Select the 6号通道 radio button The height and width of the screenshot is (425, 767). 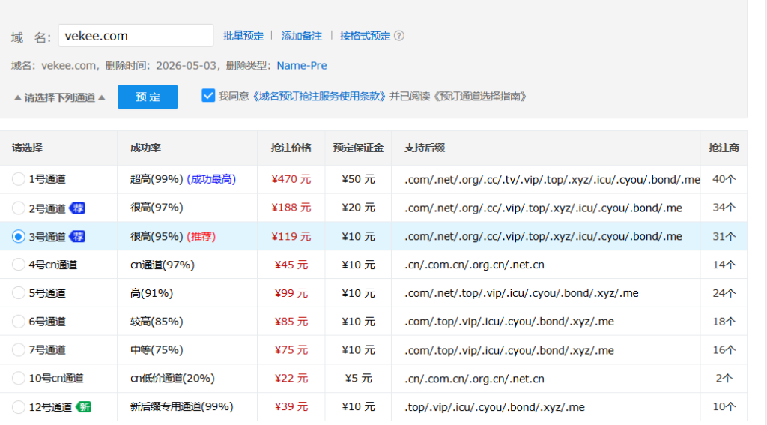[19, 322]
